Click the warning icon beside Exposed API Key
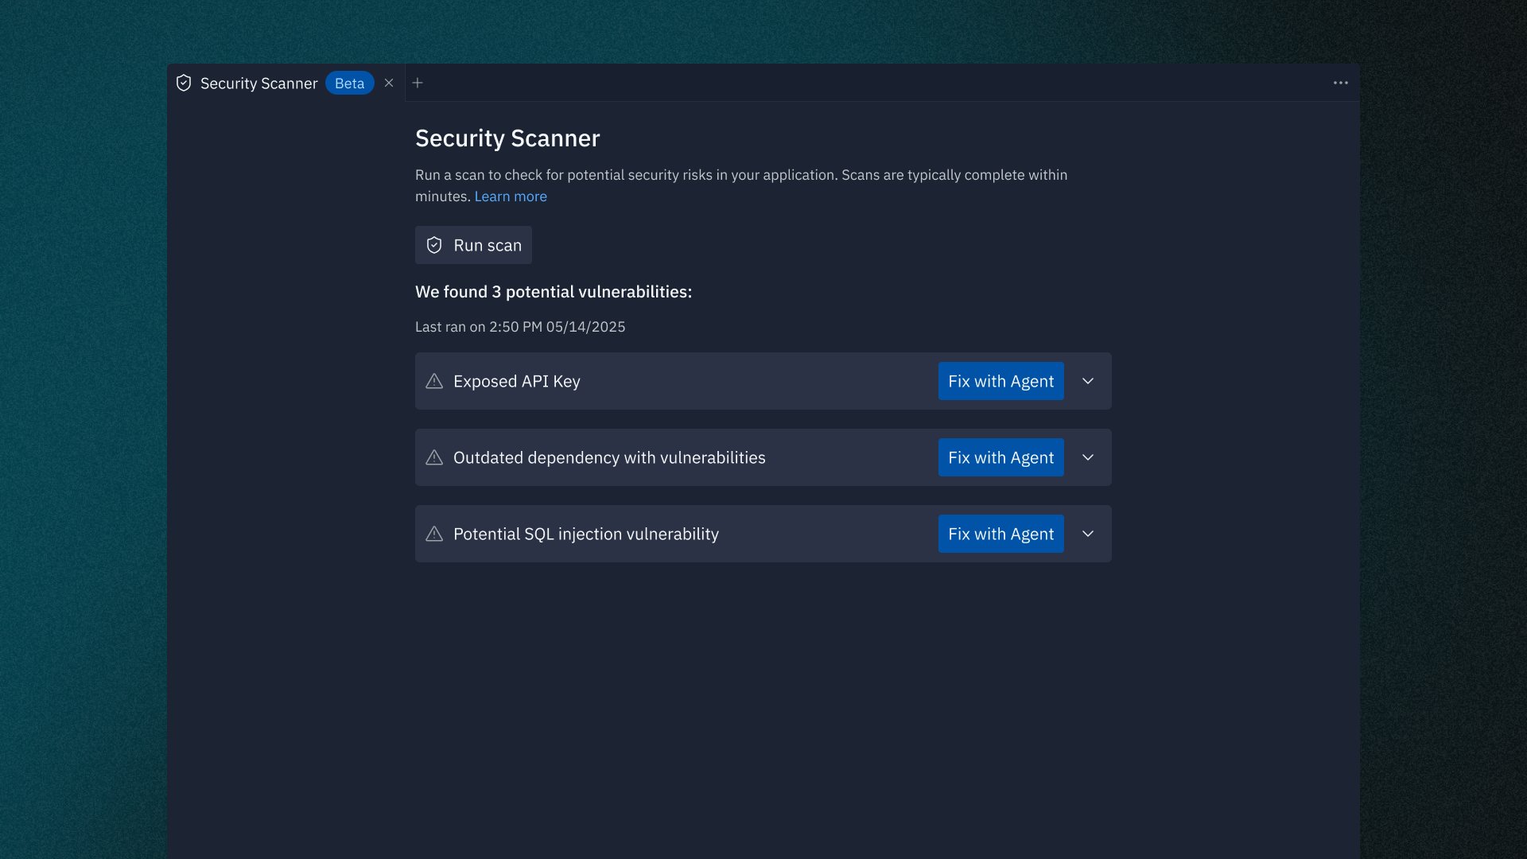This screenshot has width=1527, height=859. [x=434, y=381]
